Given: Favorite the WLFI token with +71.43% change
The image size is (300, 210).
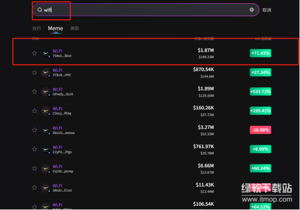Looking at the screenshot, I should [35, 53].
